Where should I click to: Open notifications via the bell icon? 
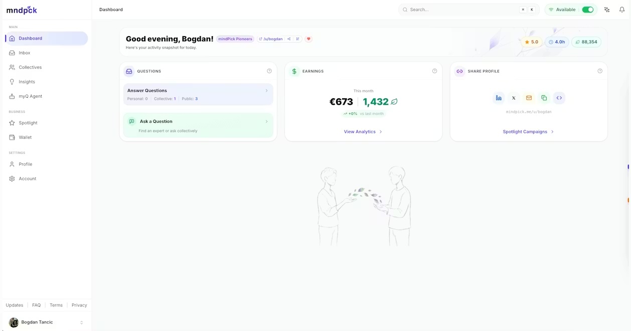tap(622, 9)
